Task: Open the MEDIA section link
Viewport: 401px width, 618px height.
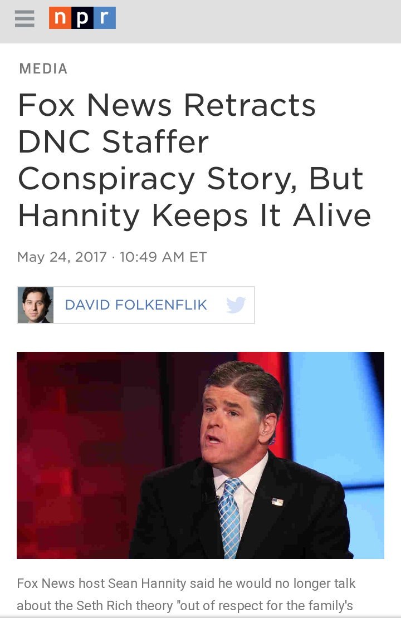Action: point(43,68)
